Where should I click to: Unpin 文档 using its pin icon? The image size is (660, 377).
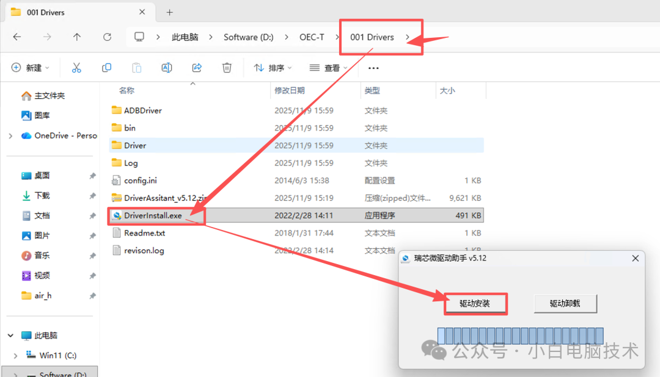pyautogui.click(x=92, y=215)
